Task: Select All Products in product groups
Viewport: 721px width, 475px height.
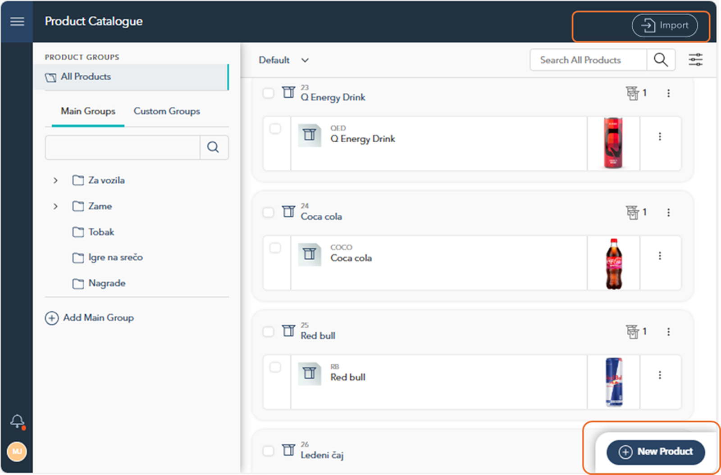Action: click(x=131, y=77)
